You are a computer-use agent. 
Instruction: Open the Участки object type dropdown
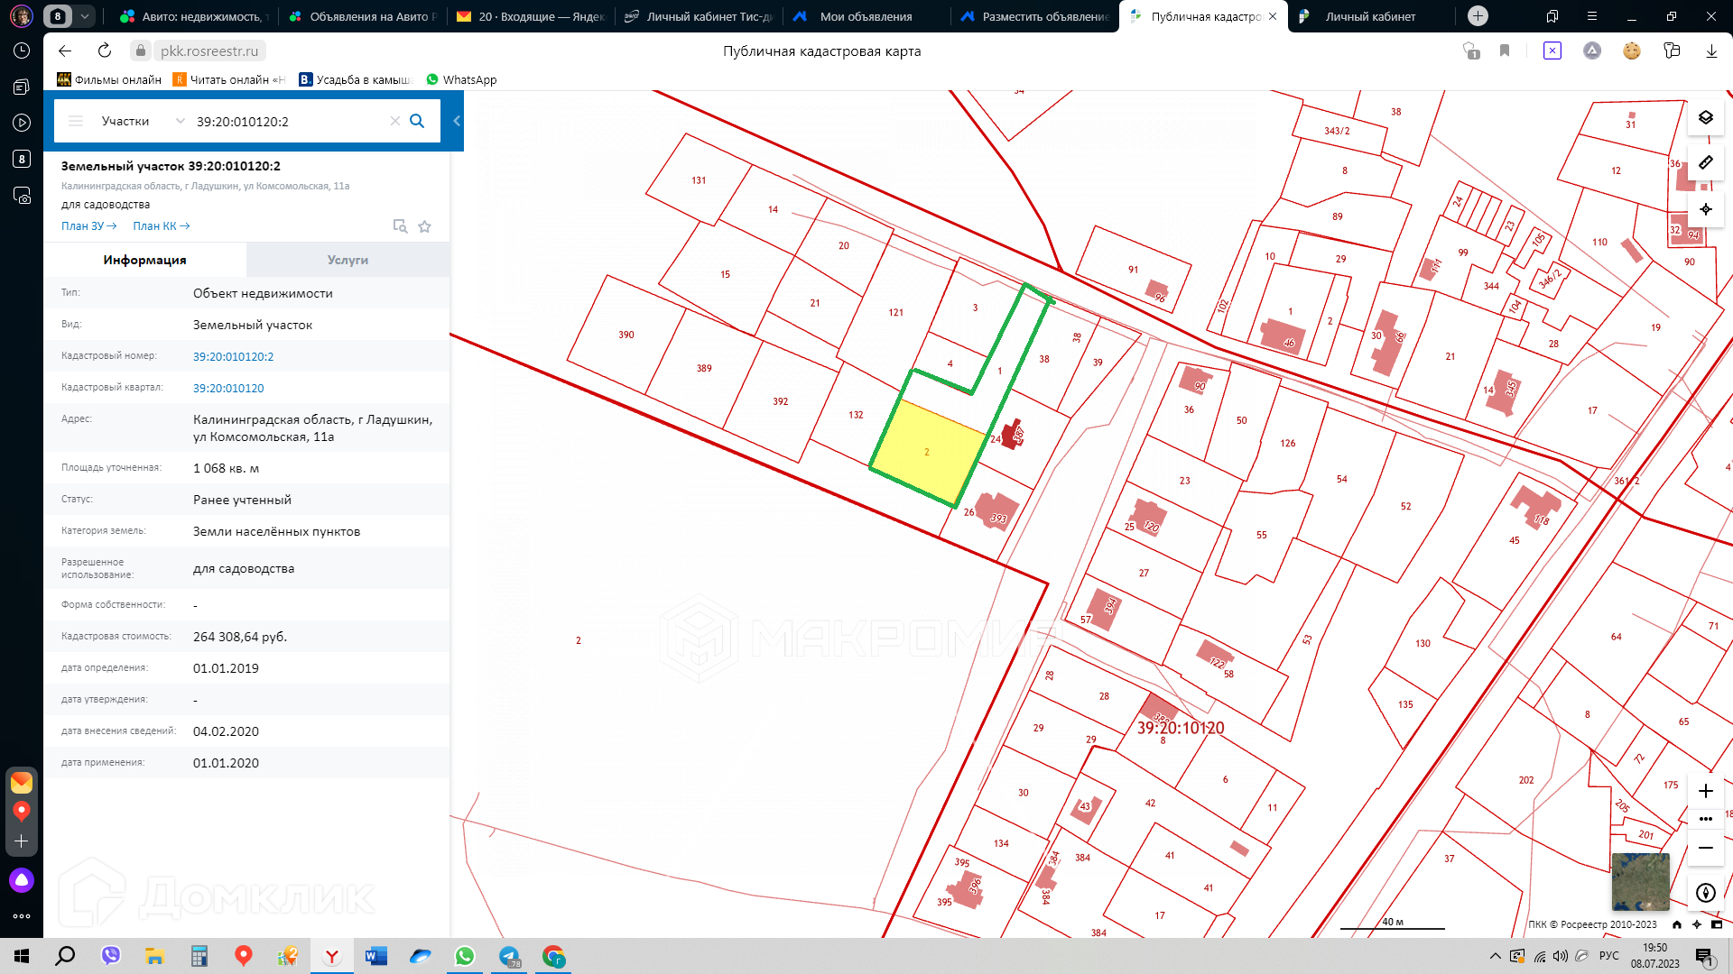143,121
